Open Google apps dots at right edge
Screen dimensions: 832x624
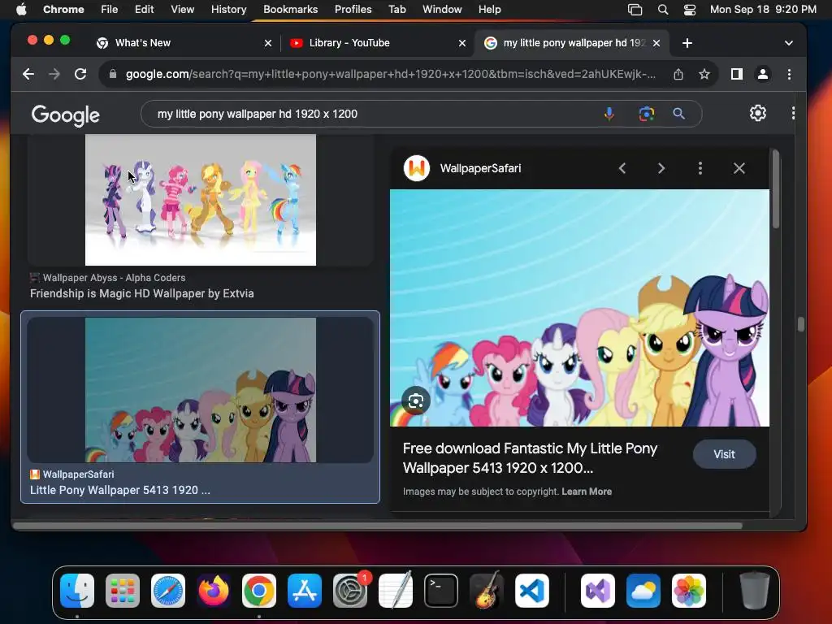(x=793, y=113)
